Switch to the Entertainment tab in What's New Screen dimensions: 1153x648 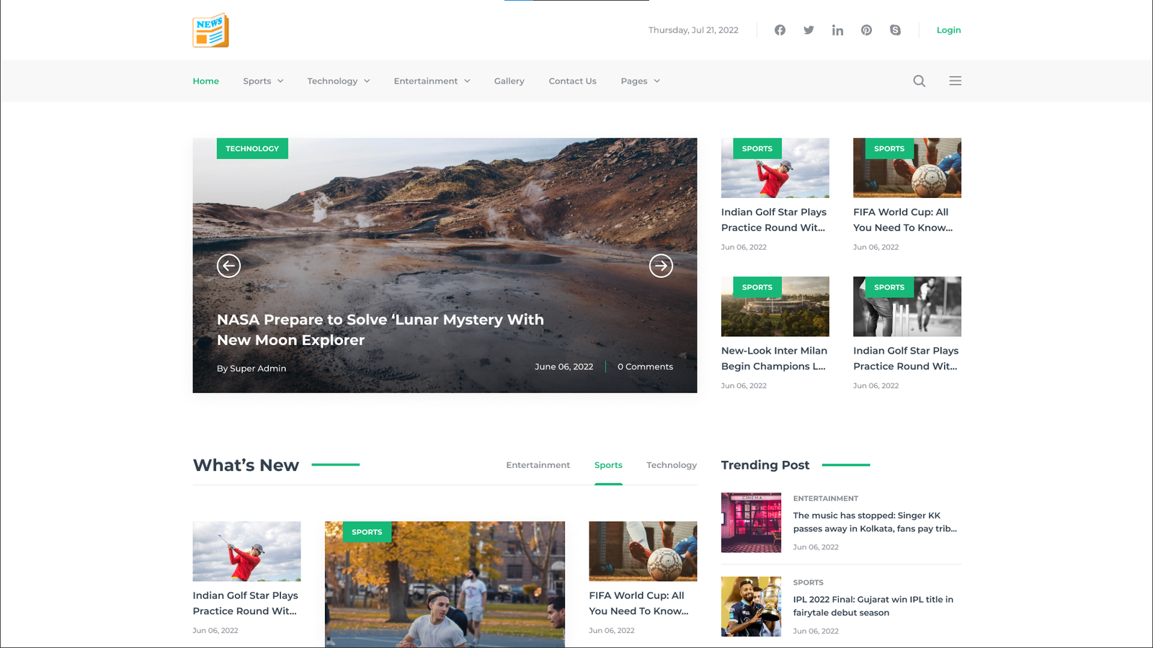[538, 465]
